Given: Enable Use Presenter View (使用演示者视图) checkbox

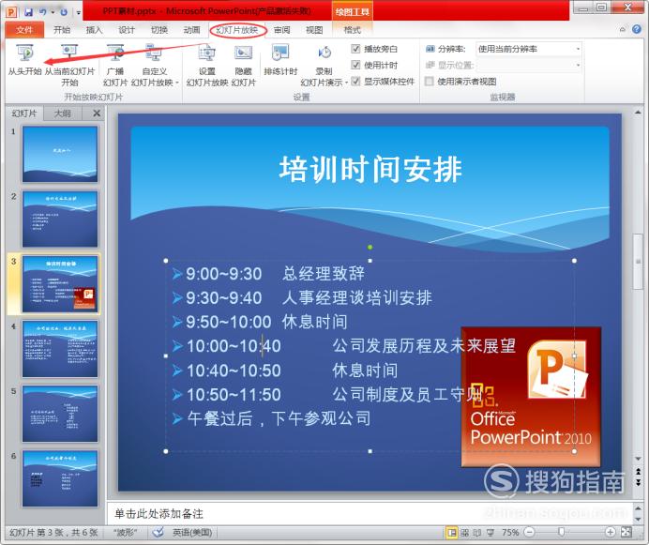Looking at the screenshot, I should pyautogui.click(x=430, y=82).
